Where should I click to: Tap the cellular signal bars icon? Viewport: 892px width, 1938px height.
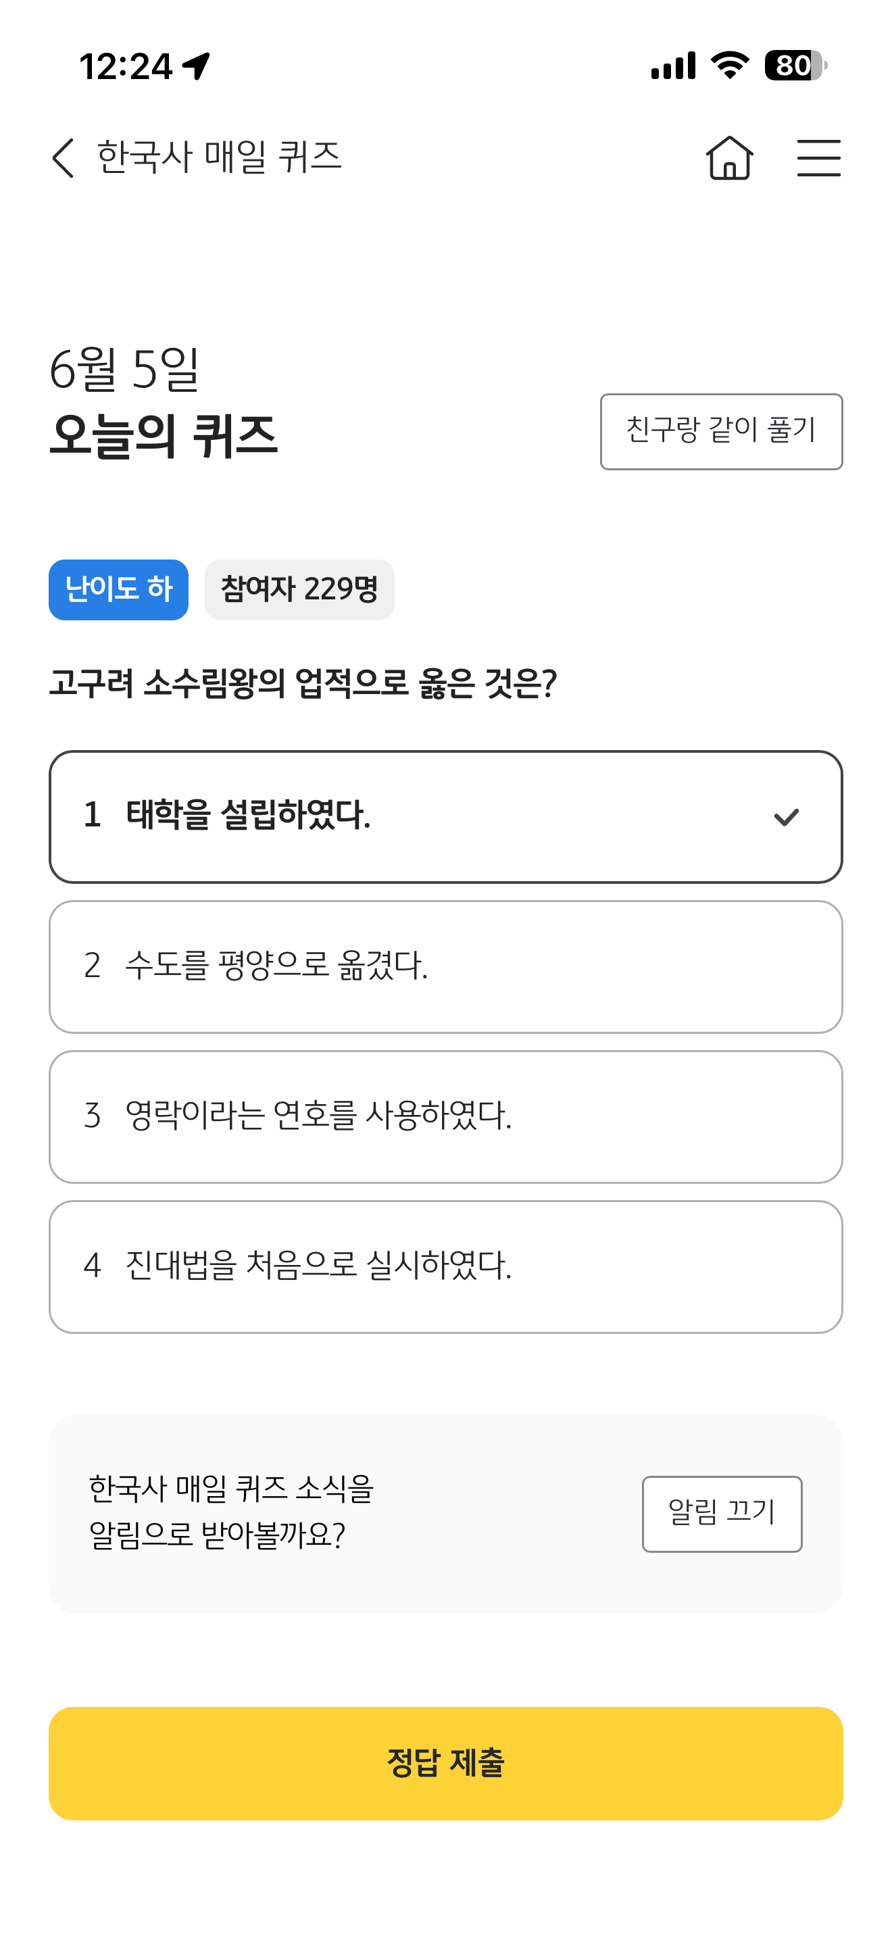coord(673,66)
